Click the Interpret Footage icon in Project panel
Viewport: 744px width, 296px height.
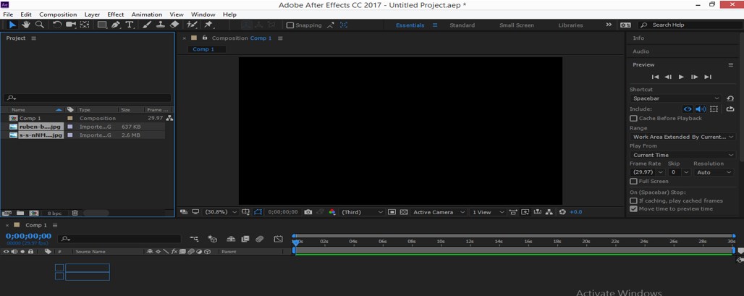7,213
